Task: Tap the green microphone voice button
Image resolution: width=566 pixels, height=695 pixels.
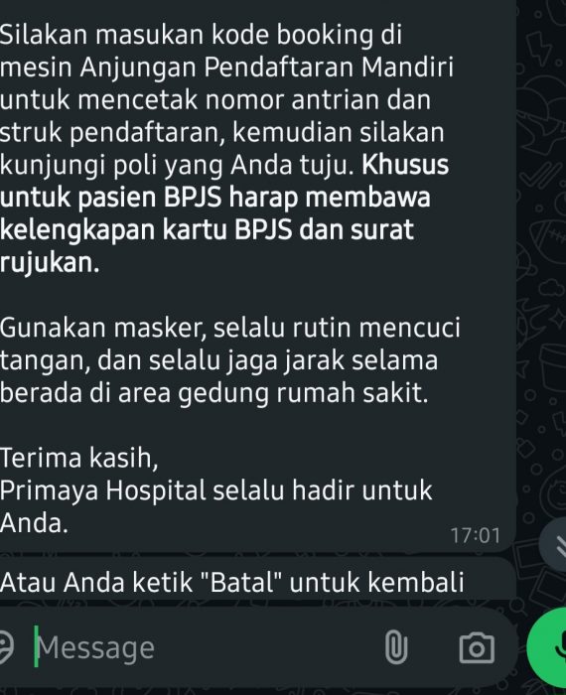Action: (x=549, y=647)
